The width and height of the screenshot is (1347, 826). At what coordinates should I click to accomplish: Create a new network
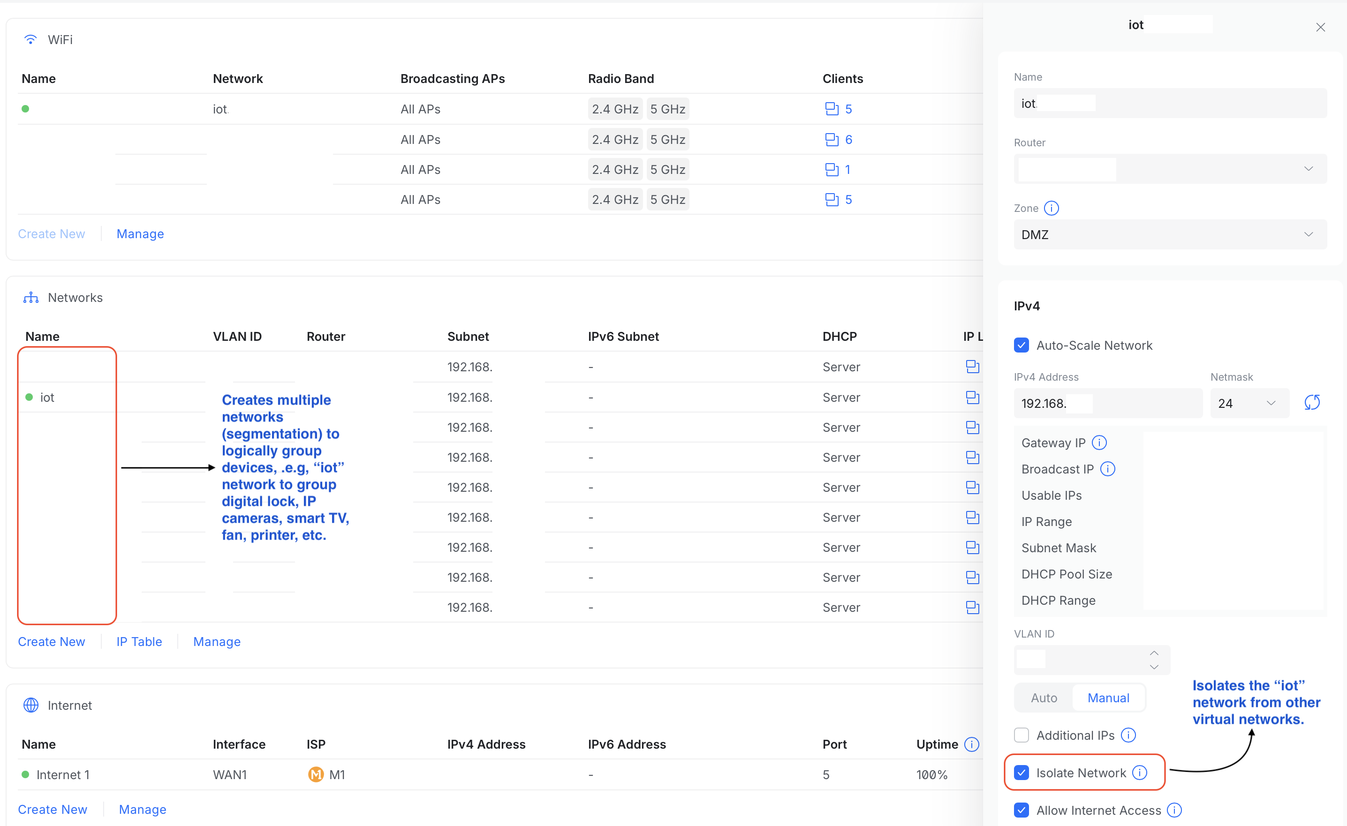click(51, 641)
